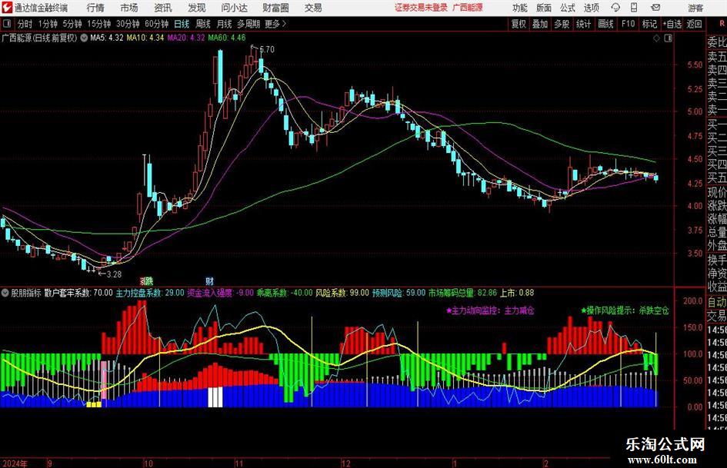Click the 标记 mark button
Image resolution: width=727 pixels, height=468 pixels.
click(x=649, y=24)
